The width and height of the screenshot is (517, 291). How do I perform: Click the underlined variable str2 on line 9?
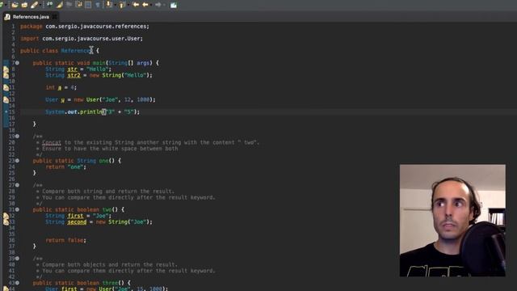click(x=74, y=75)
